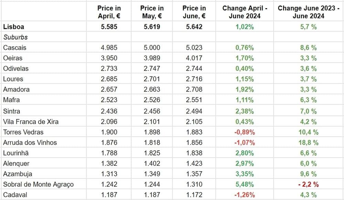This screenshot has height=200, width=344.
Task: Select the Cascais suburb name cell
Action: [15, 48]
